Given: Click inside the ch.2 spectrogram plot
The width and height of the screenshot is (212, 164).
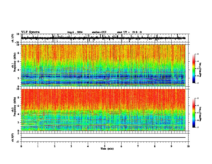Looking at the screenshot, I should [x=103, y=110].
